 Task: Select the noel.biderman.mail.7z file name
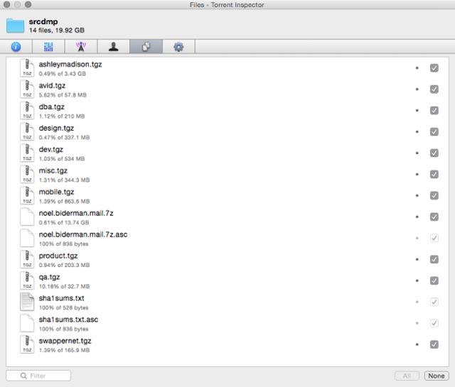pyautogui.click(x=76, y=213)
